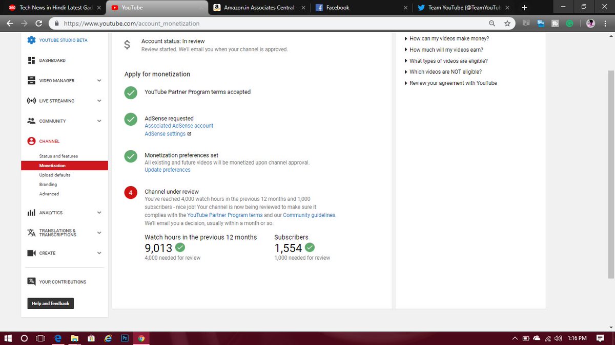Click the Video Manager icon in sidebar
The height and width of the screenshot is (345, 615).
point(31,81)
